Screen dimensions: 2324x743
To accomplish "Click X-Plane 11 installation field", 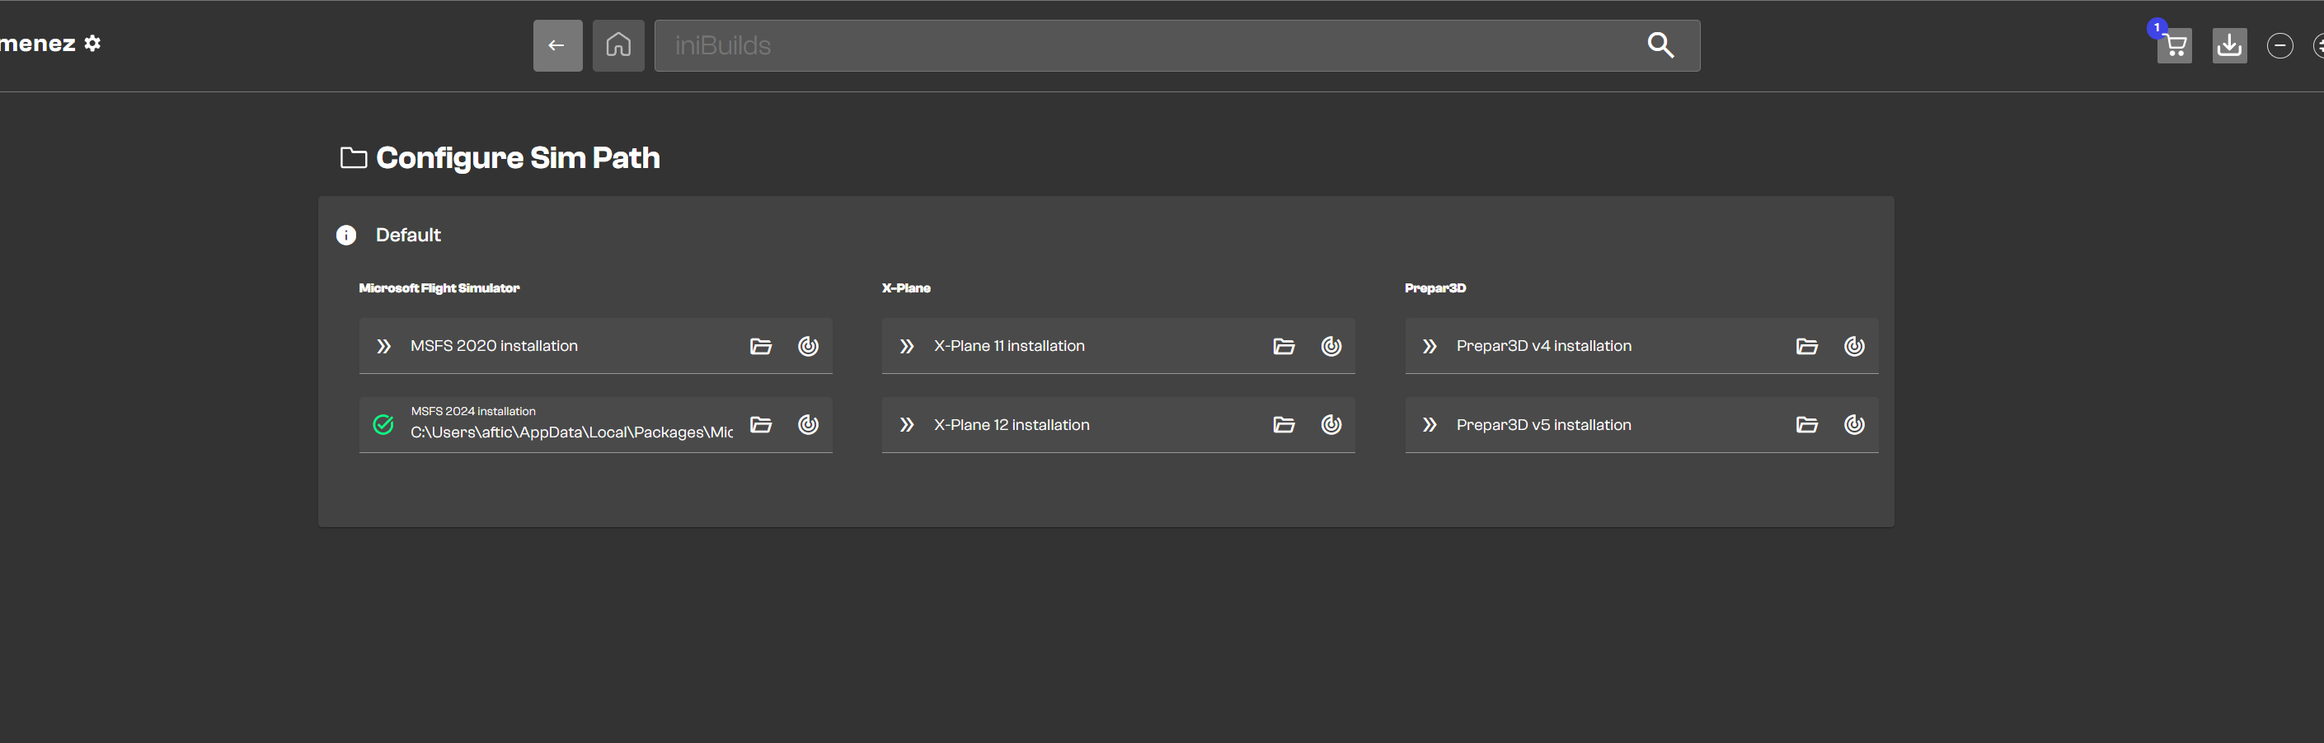I will (1119, 345).
